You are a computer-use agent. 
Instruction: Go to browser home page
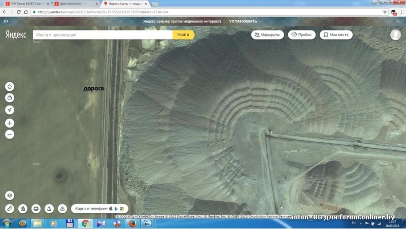(x=26, y=12)
